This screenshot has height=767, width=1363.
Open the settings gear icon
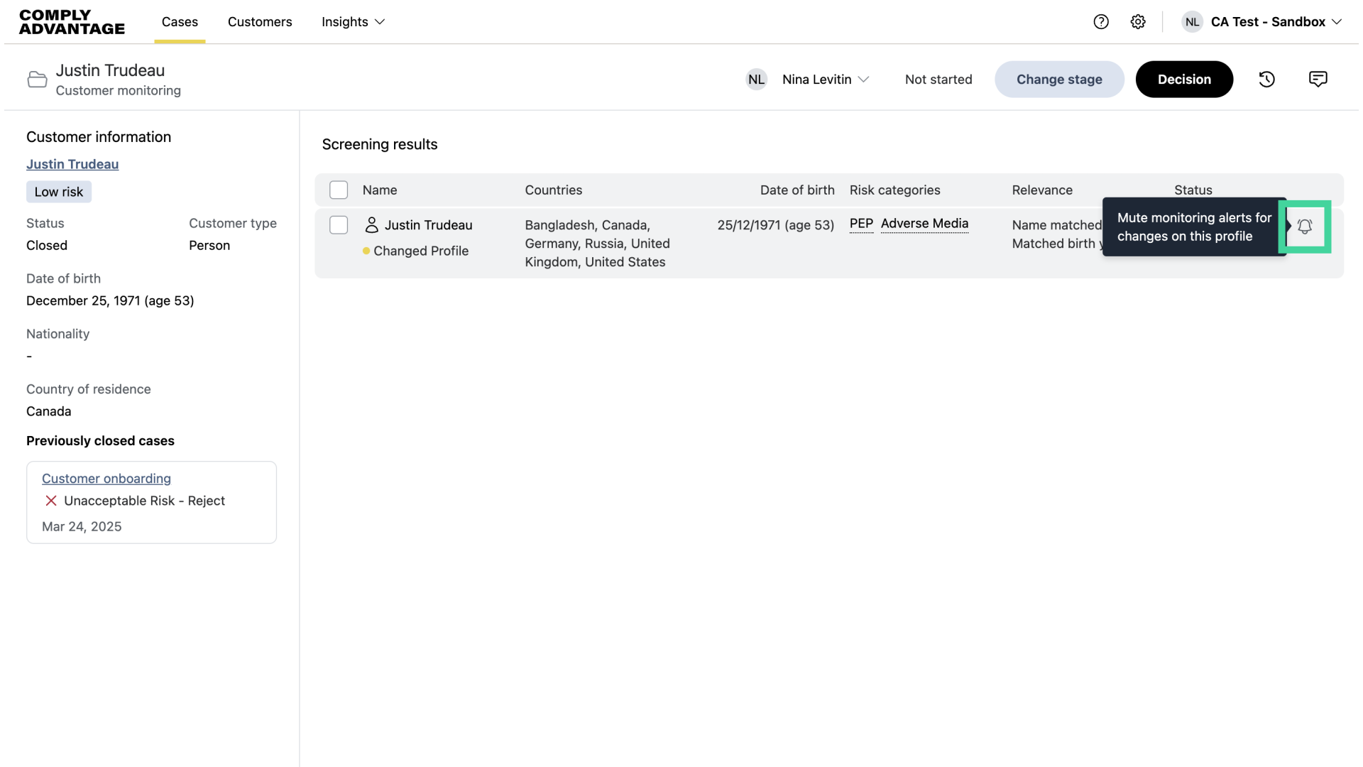1138,22
